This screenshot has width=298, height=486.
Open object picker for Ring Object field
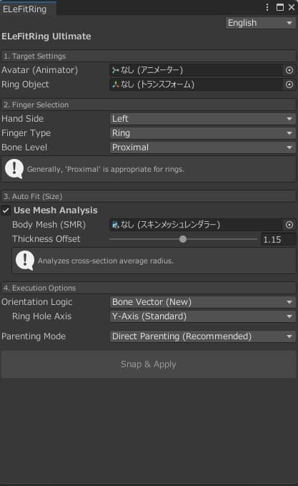[289, 84]
